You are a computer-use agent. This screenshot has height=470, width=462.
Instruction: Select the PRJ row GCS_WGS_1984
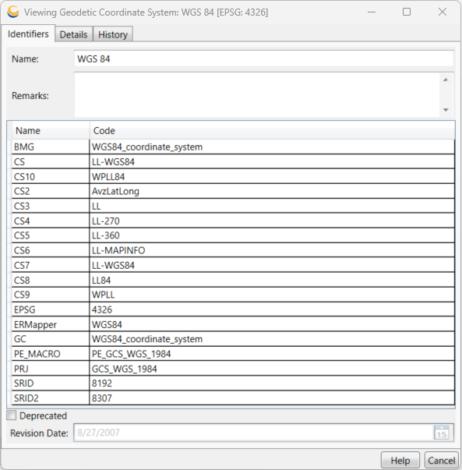233,369
